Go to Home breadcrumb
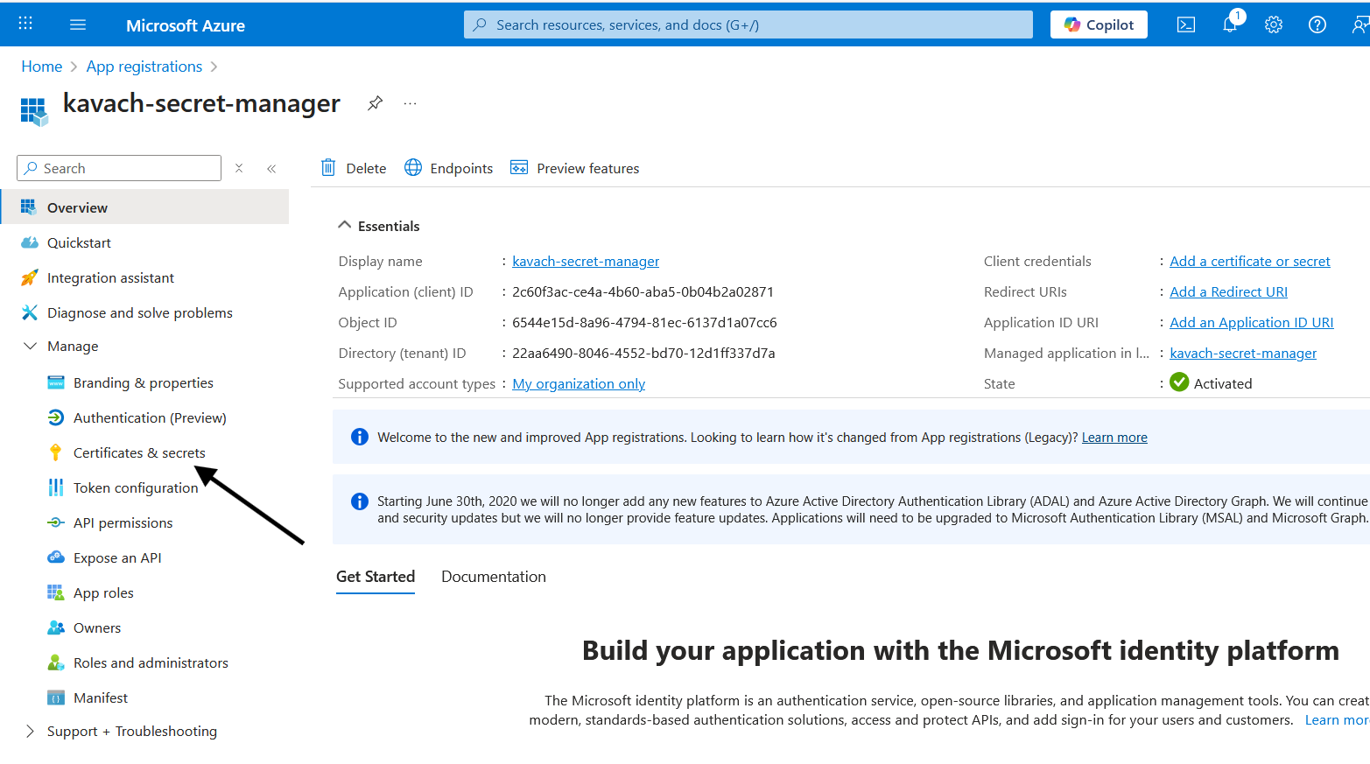 click(42, 67)
